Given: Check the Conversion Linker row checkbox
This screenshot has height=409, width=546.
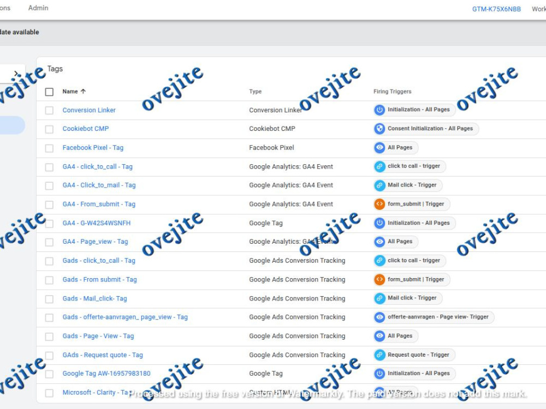Looking at the screenshot, I should pyautogui.click(x=50, y=110).
